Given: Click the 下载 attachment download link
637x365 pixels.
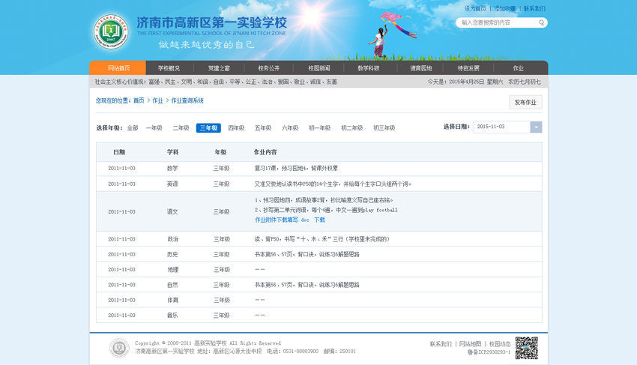Looking at the screenshot, I should [319, 220].
